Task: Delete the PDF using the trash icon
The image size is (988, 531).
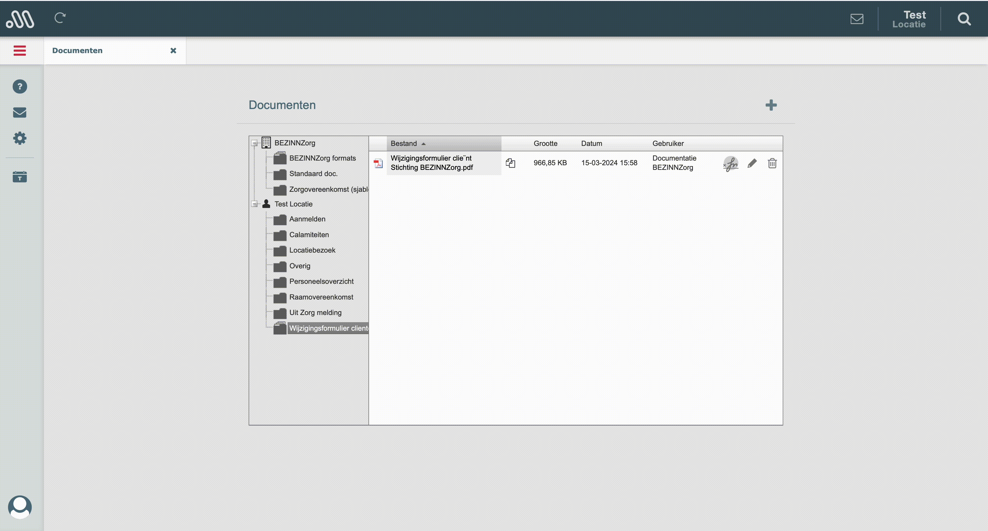Action: (772, 163)
